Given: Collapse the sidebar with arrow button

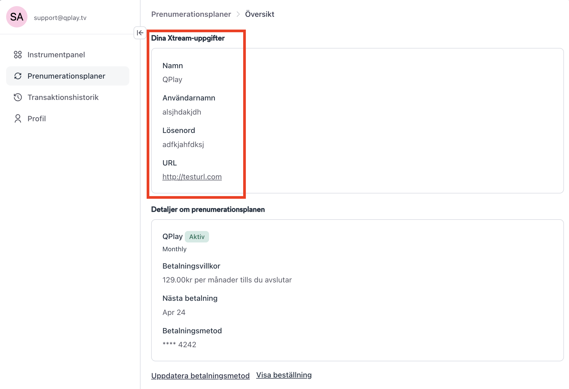Looking at the screenshot, I should (140, 33).
